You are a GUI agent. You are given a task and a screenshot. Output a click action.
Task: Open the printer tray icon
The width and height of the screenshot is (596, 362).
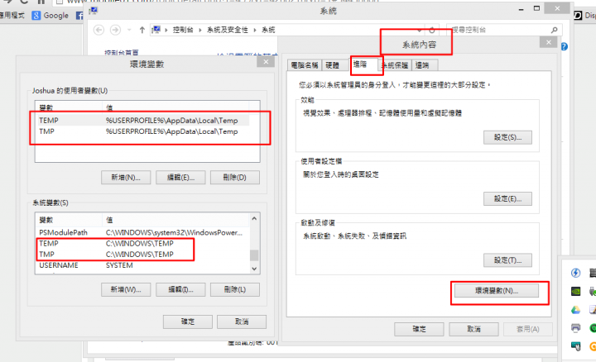575,327
